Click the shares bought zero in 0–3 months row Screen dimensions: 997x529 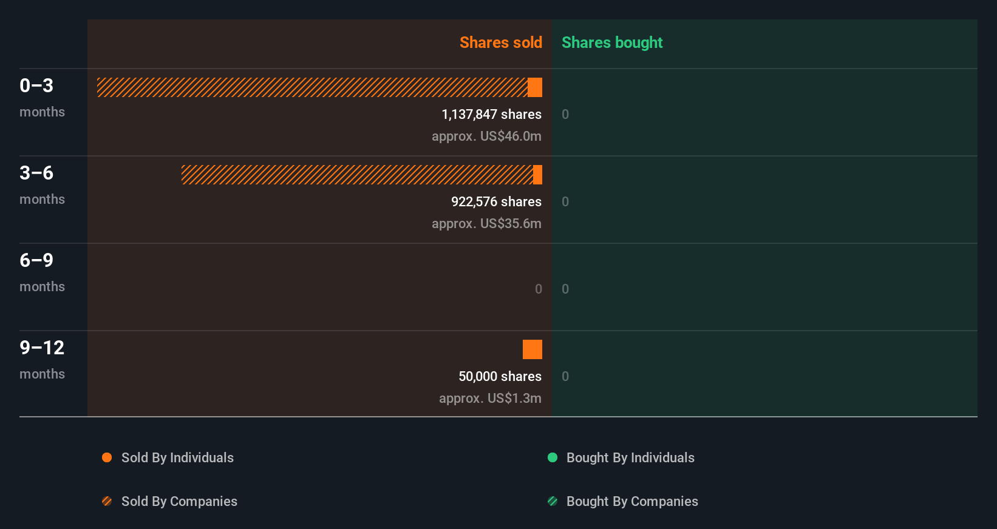565,114
